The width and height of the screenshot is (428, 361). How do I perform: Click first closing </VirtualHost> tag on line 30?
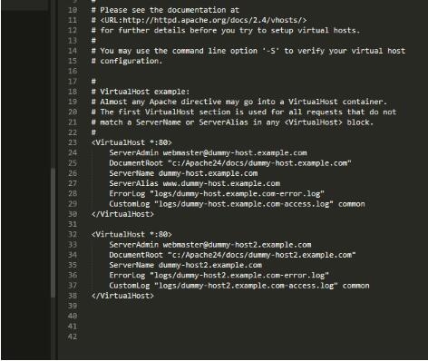tap(122, 214)
